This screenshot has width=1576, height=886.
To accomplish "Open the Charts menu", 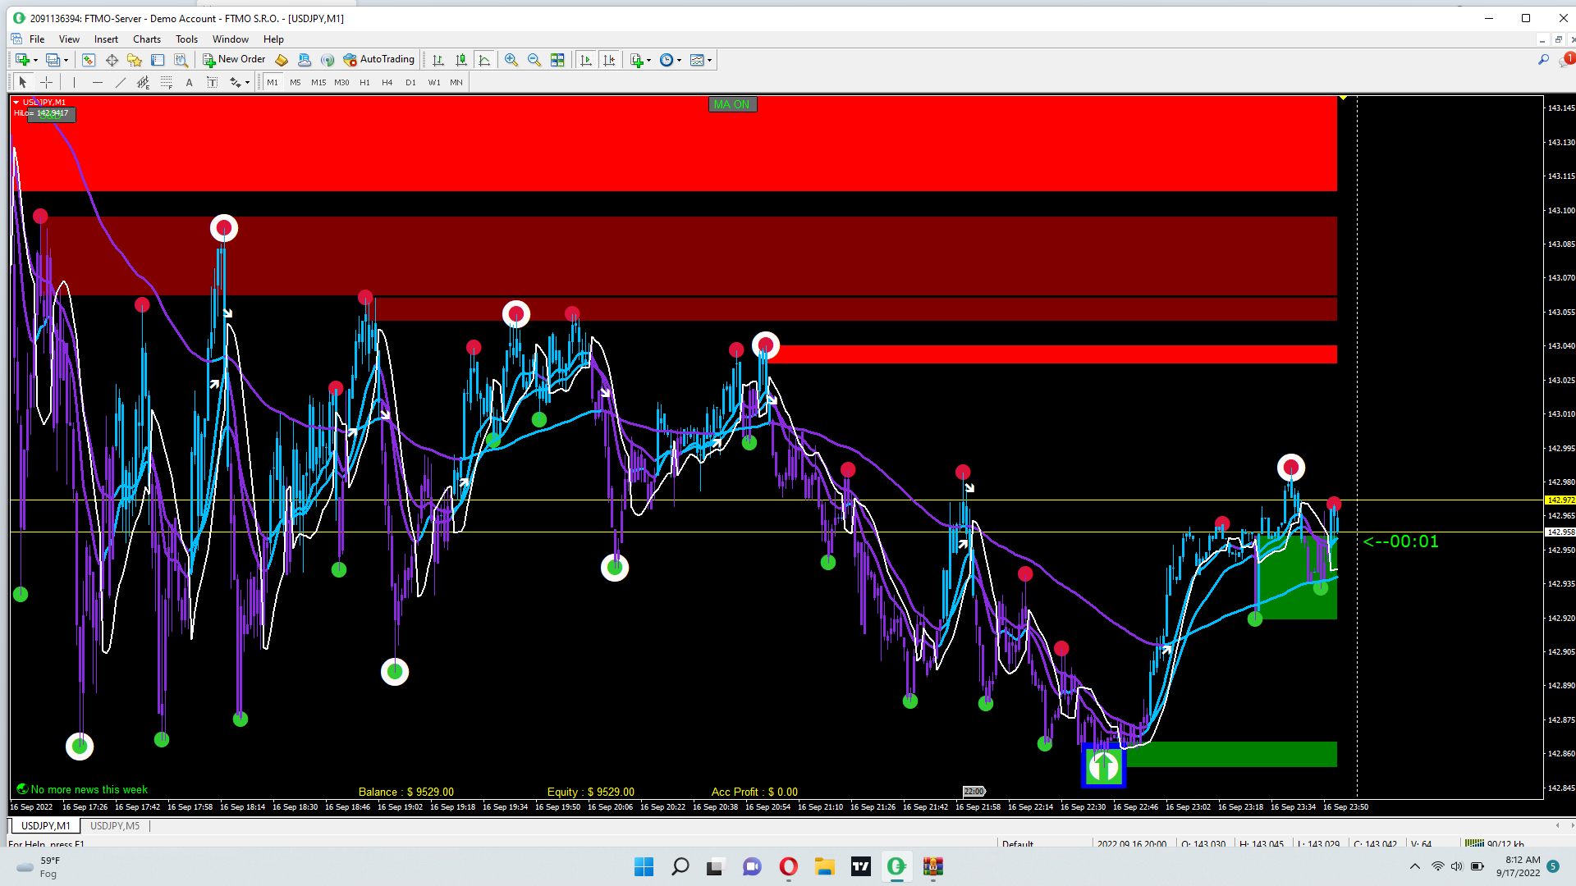I will 147,39.
